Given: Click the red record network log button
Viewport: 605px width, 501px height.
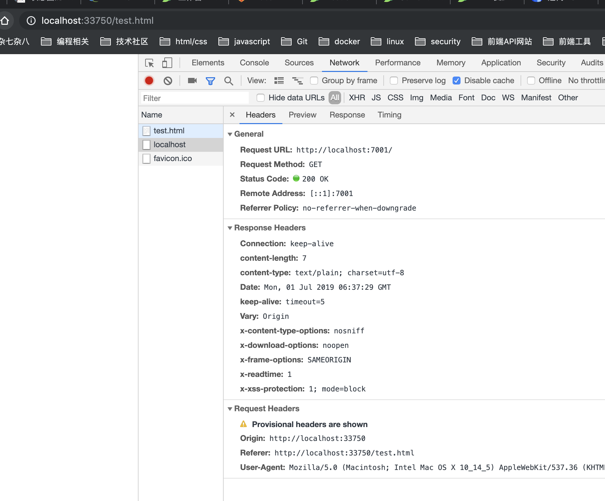Looking at the screenshot, I should click(x=149, y=81).
